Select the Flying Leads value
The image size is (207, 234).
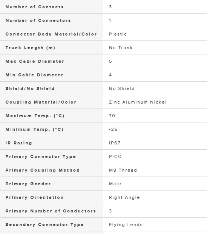[126, 225]
